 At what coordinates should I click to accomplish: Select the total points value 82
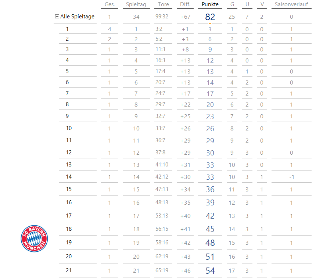[x=210, y=17]
